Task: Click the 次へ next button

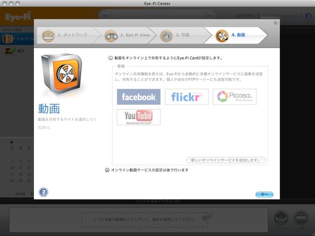Action: coord(264,194)
